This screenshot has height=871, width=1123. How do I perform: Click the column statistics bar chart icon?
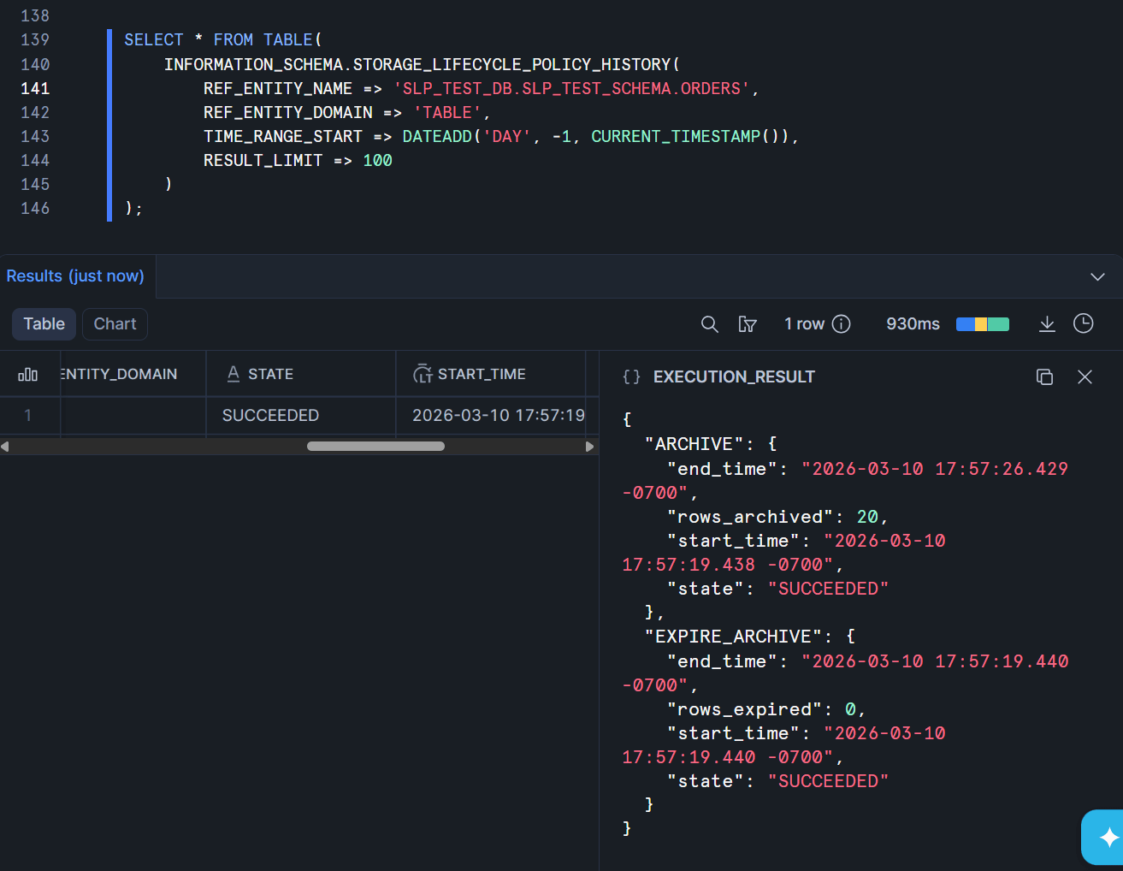tap(28, 375)
